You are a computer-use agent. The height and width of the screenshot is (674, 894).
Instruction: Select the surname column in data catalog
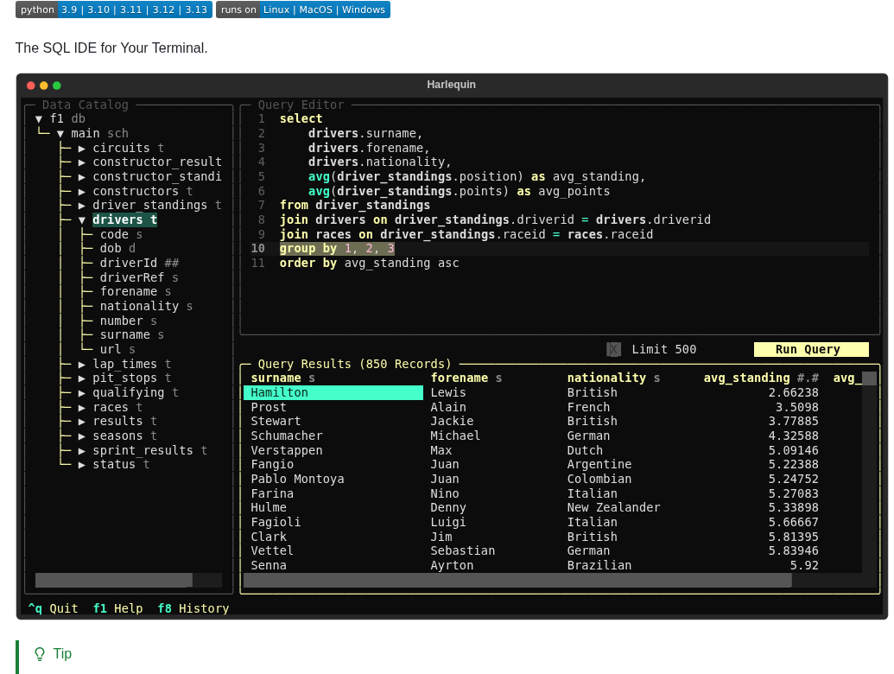[131, 335]
